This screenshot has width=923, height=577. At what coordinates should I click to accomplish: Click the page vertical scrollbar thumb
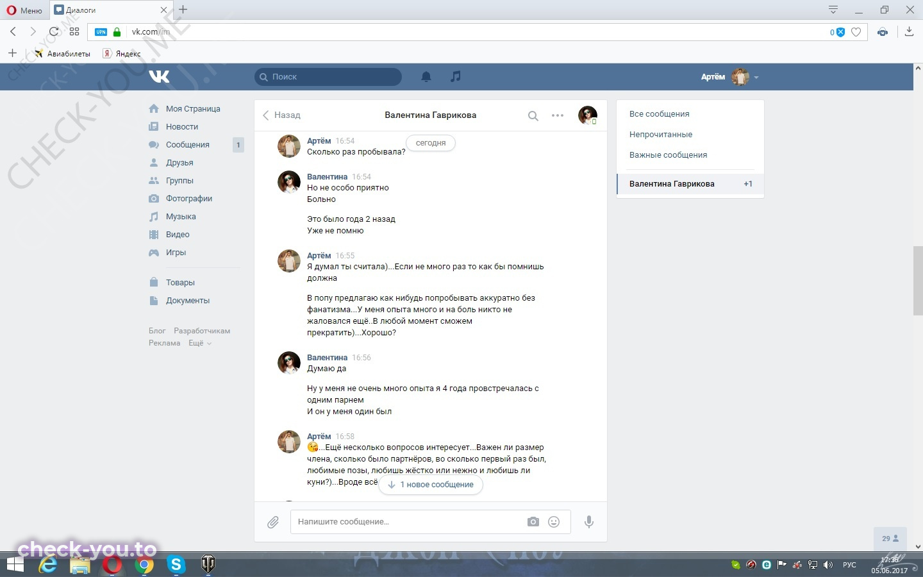[x=918, y=280]
